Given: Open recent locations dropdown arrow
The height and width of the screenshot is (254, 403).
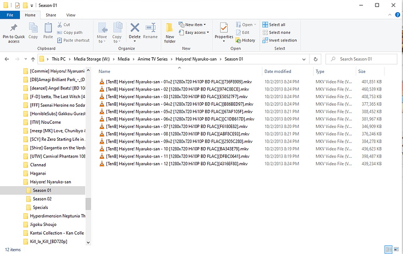Looking at the screenshot, I should point(26,59).
